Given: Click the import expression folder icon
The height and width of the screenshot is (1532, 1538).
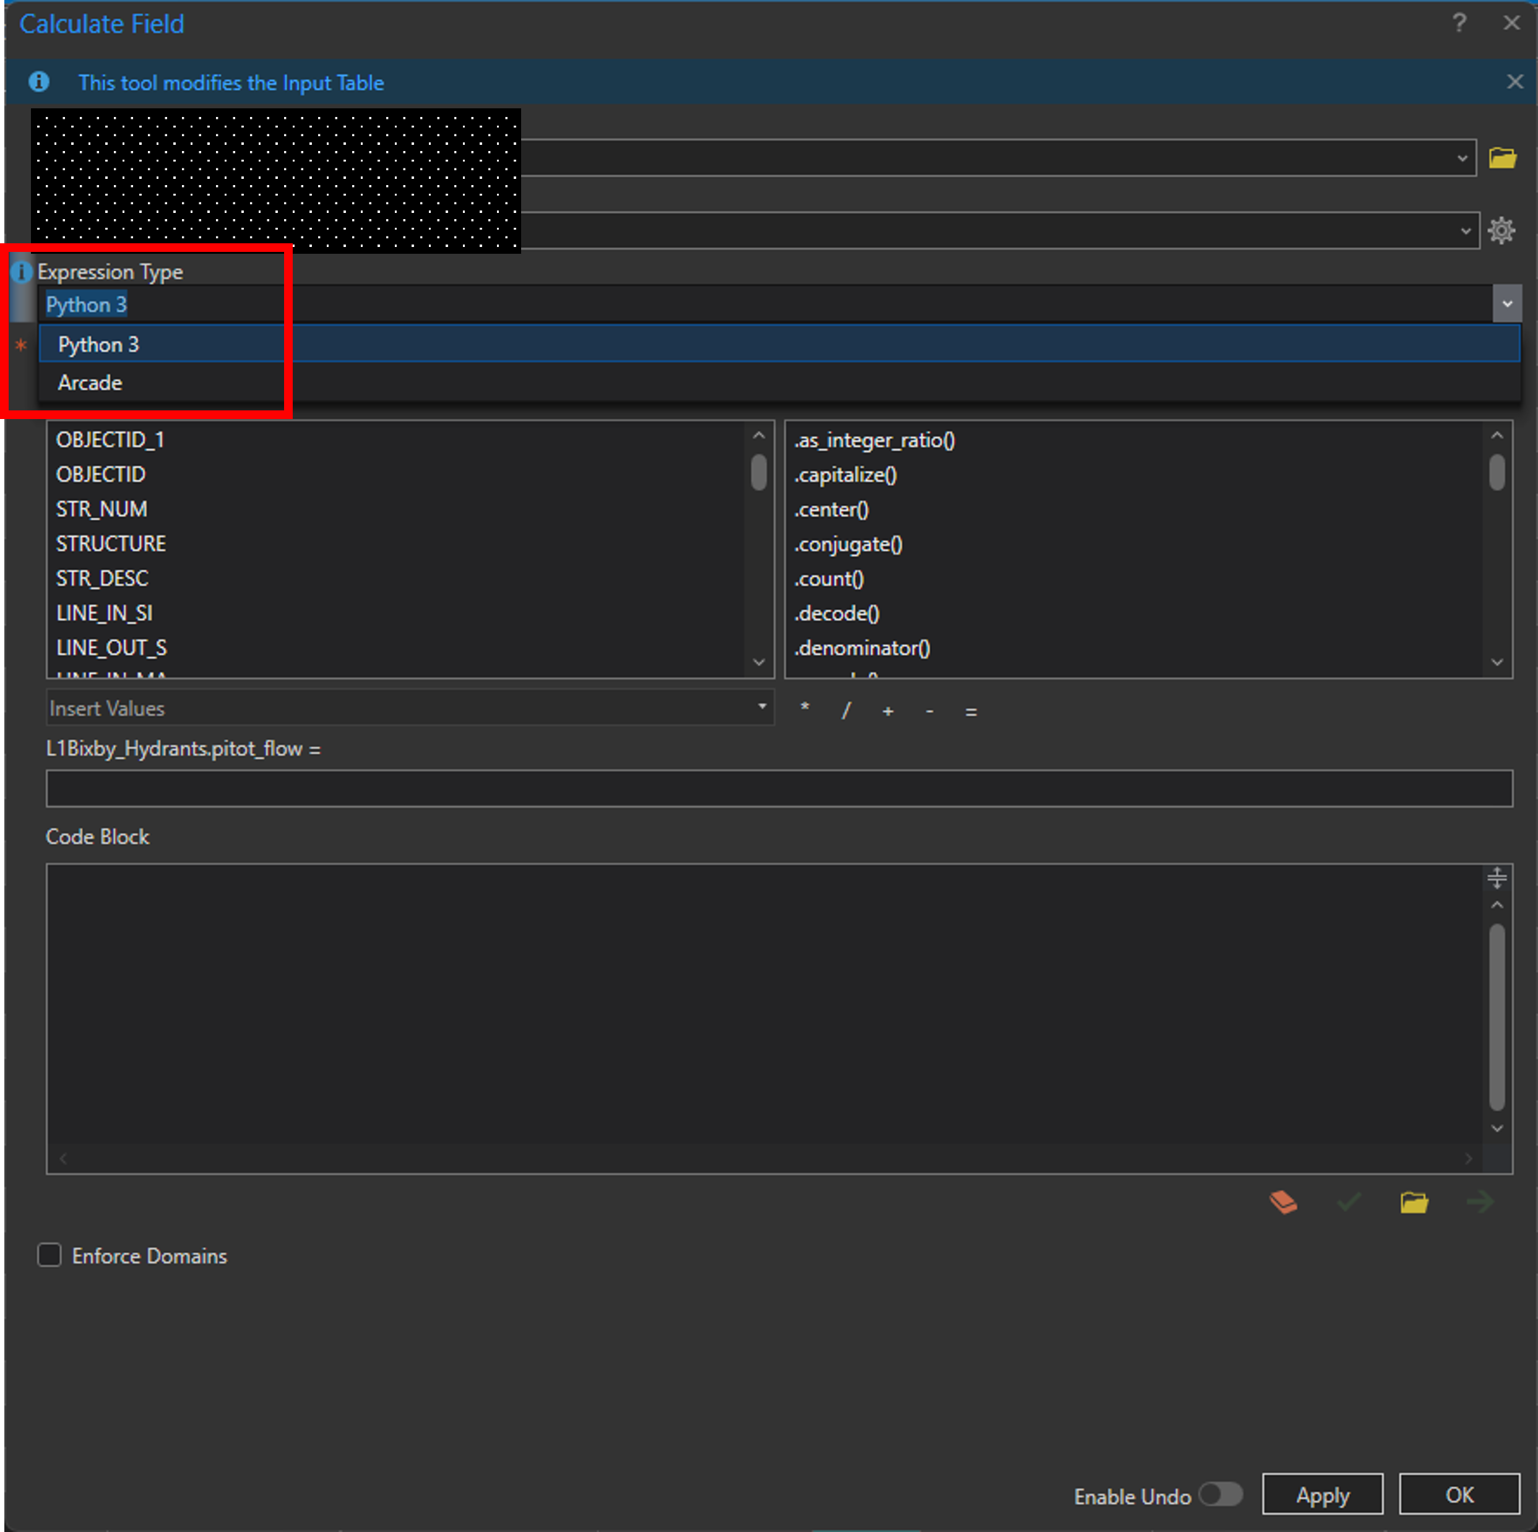Looking at the screenshot, I should tap(1414, 1201).
